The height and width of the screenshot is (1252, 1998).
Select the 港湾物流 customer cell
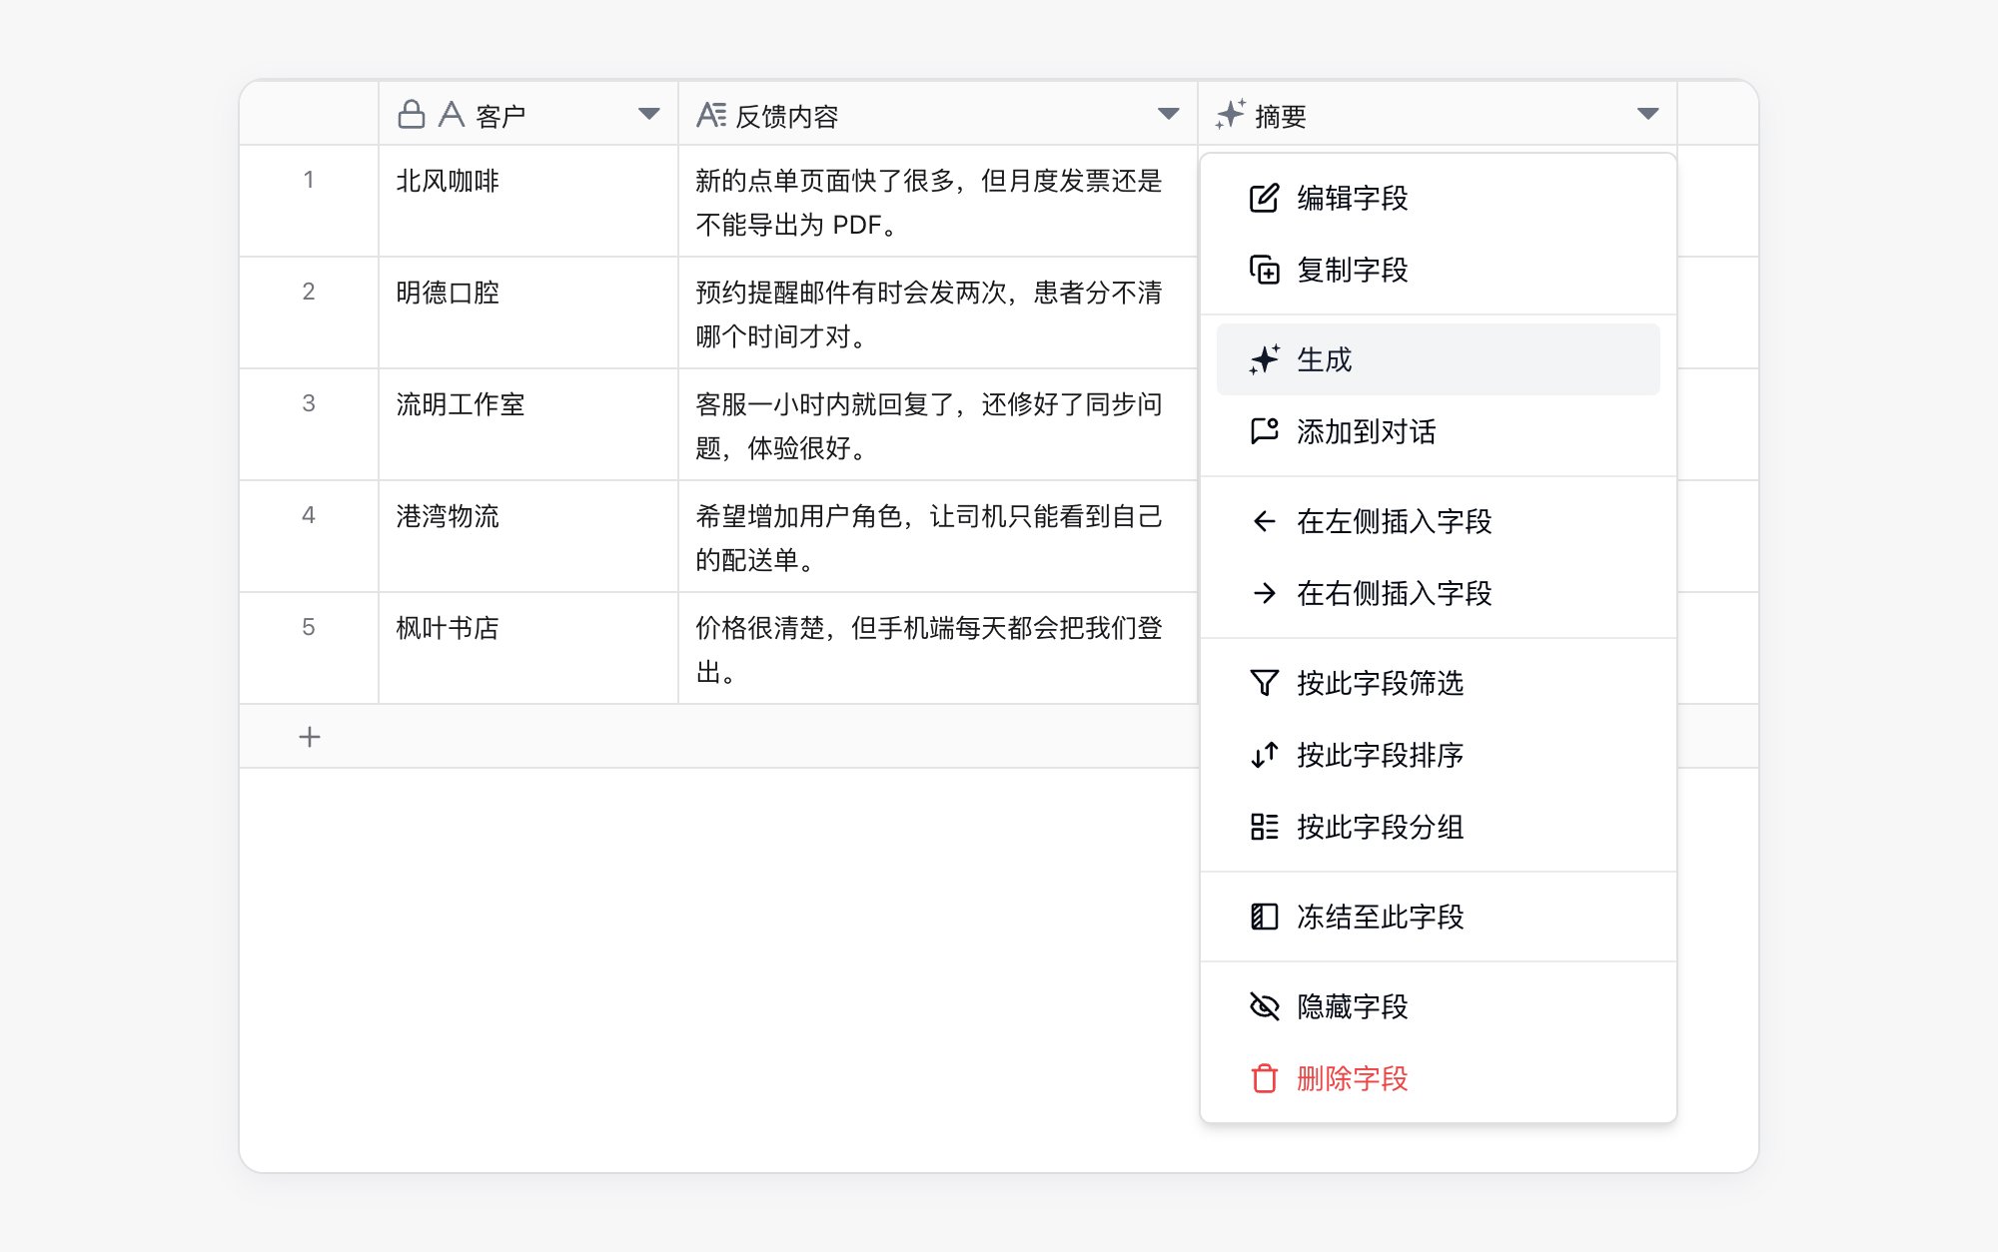click(528, 536)
